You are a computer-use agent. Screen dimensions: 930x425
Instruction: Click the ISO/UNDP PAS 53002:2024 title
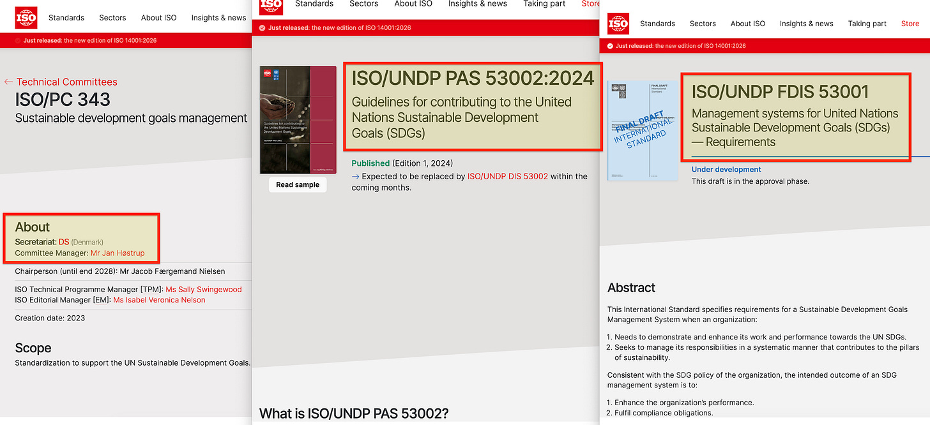point(473,78)
